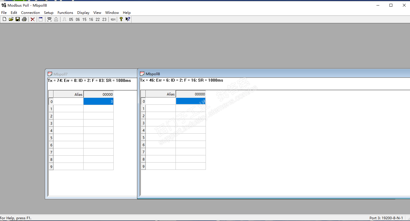Image resolution: width=410 pixels, height=221 pixels.
Task: Click the Mbpoll8 window document icon
Action: [142, 74]
